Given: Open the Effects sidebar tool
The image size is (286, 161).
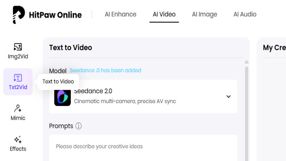Looking at the screenshot, I should click(x=18, y=143).
